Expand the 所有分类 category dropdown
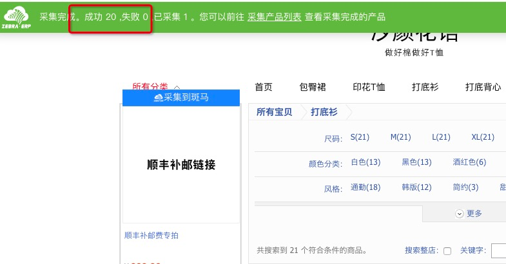The width and height of the screenshot is (506, 264). 155,87
